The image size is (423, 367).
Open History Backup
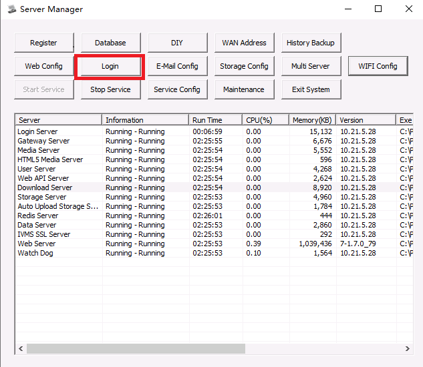(311, 43)
